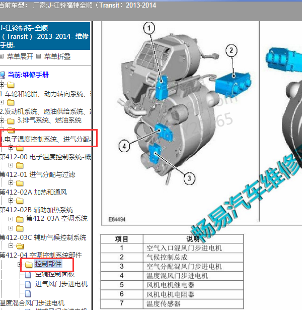Viewport: 302px width, 310px height.
Task: Expand the '第412-03A 空调系统' plus box
Action: click(11, 219)
